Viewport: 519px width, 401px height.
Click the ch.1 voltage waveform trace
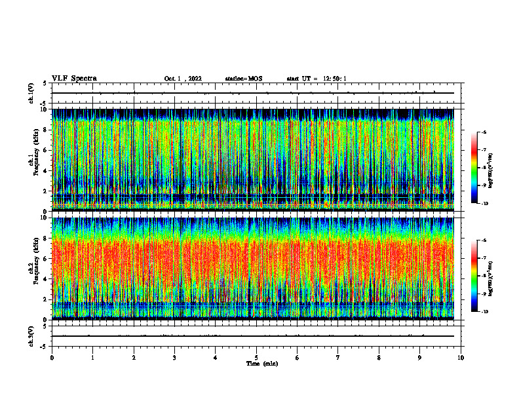pyautogui.click(x=253, y=93)
